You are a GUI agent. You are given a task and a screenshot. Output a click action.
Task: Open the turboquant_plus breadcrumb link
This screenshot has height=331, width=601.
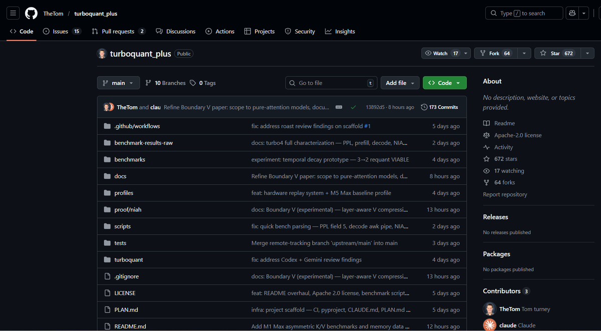(96, 13)
